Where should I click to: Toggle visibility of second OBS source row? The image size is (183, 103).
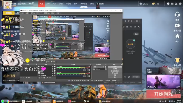(53, 68)
